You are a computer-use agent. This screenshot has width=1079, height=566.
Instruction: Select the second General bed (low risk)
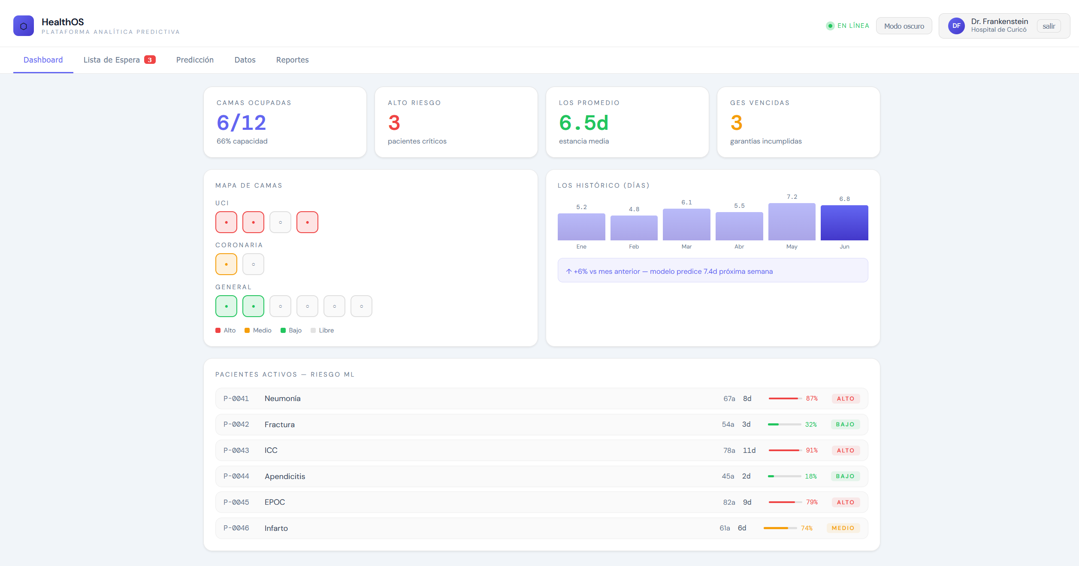(x=253, y=306)
